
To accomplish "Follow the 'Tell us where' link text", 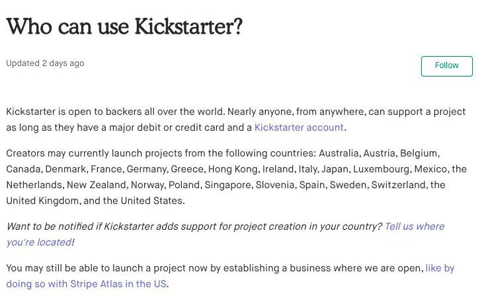I will 415,226.
